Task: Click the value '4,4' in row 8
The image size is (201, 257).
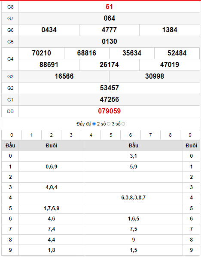Action: (52, 240)
